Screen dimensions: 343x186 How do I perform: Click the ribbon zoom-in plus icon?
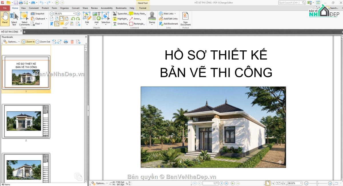coord(78,13)
